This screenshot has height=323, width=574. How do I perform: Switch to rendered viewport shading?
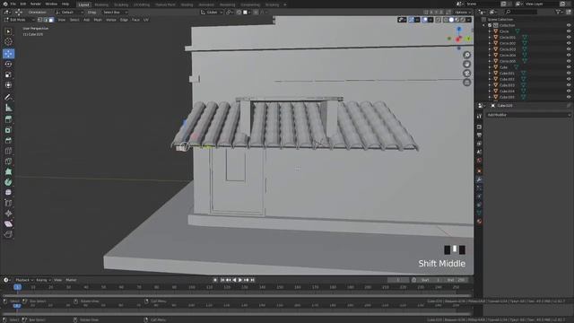coord(463,20)
